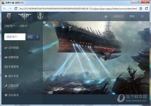Click the battleship banner image
This screenshot has height=106, width=151.
pos(96,58)
